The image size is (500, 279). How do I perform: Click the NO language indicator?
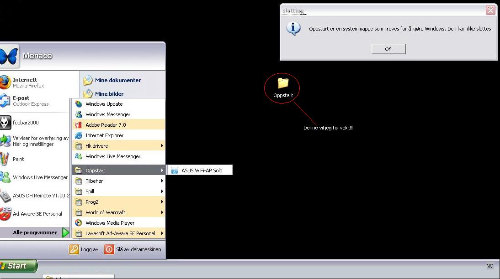(490, 266)
